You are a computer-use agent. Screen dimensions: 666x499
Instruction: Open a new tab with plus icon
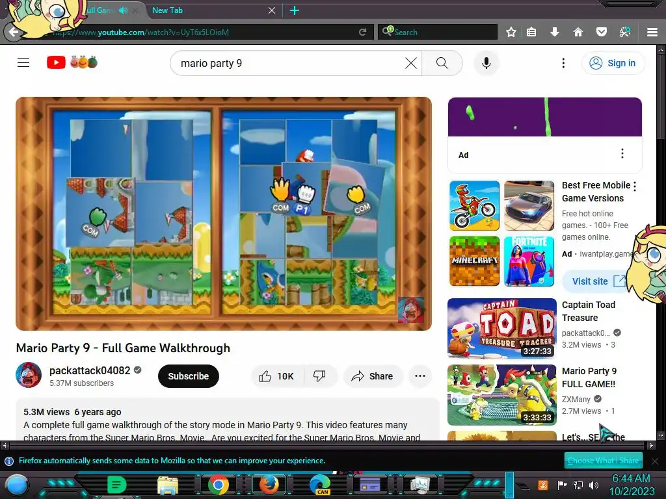point(295,10)
